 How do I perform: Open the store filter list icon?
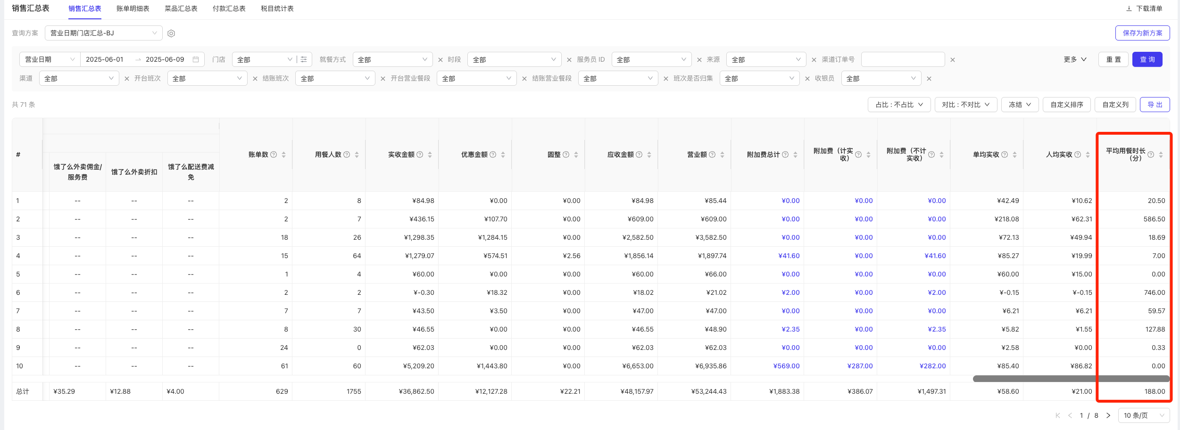[304, 59]
